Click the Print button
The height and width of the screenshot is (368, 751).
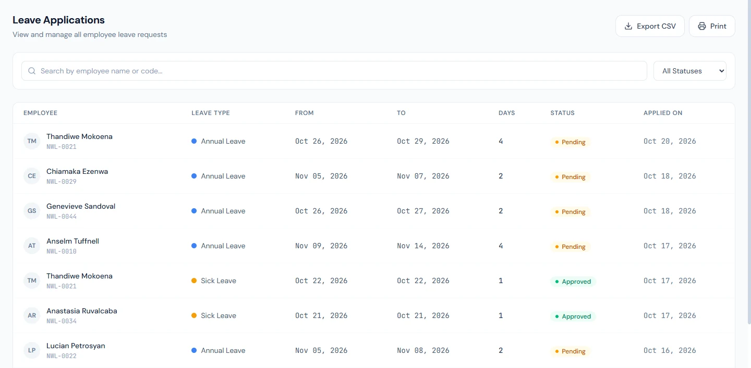tap(712, 26)
